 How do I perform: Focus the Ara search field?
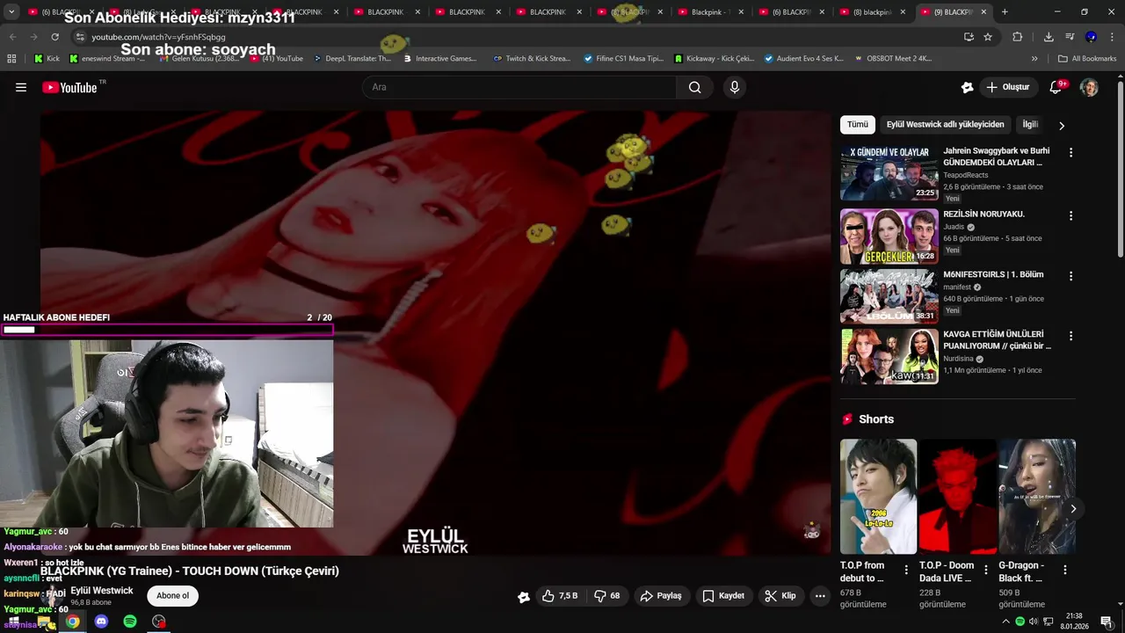[519, 87]
